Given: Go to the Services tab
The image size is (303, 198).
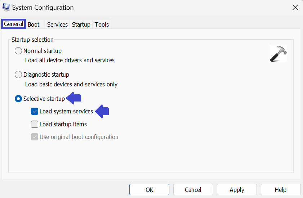Looking at the screenshot, I should [57, 24].
